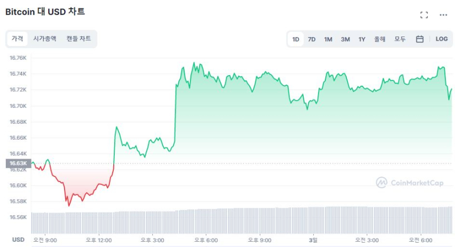Switch to the 가격 tab
This screenshot has width=455, height=247.
17,39
